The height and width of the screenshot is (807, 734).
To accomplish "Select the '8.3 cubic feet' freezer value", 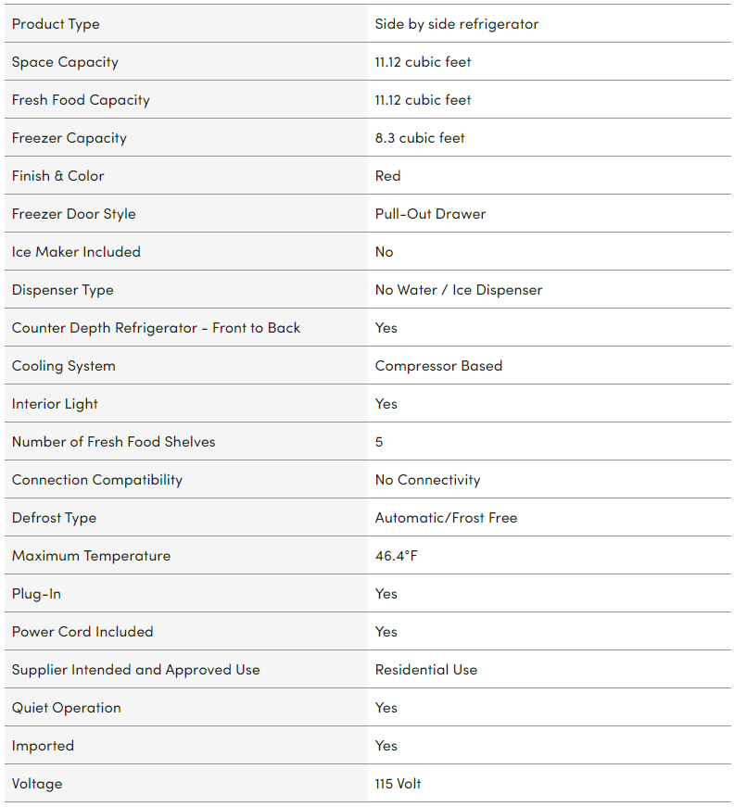I will pyautogui.click(x=420, y=138).
